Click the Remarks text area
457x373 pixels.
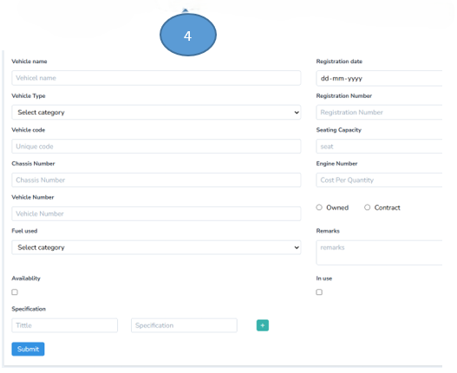[379, 252]
